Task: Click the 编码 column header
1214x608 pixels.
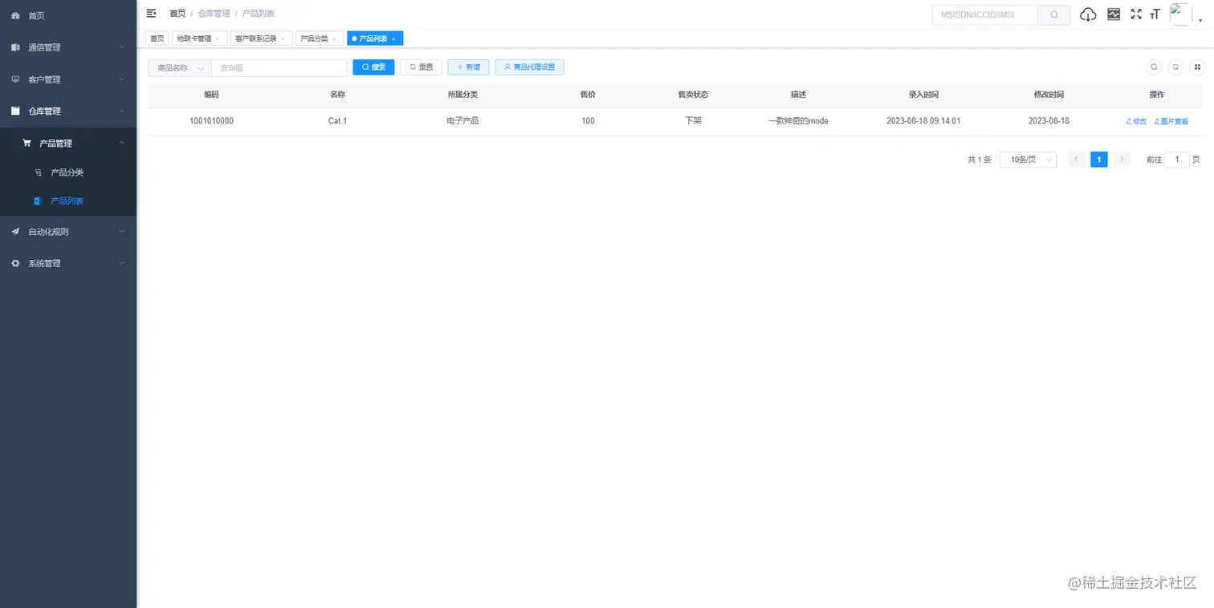Action: click(211, 95)
